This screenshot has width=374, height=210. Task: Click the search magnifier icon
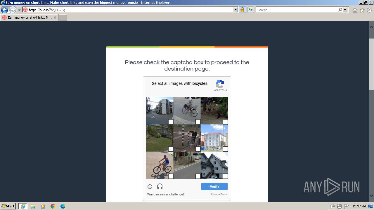340,10
